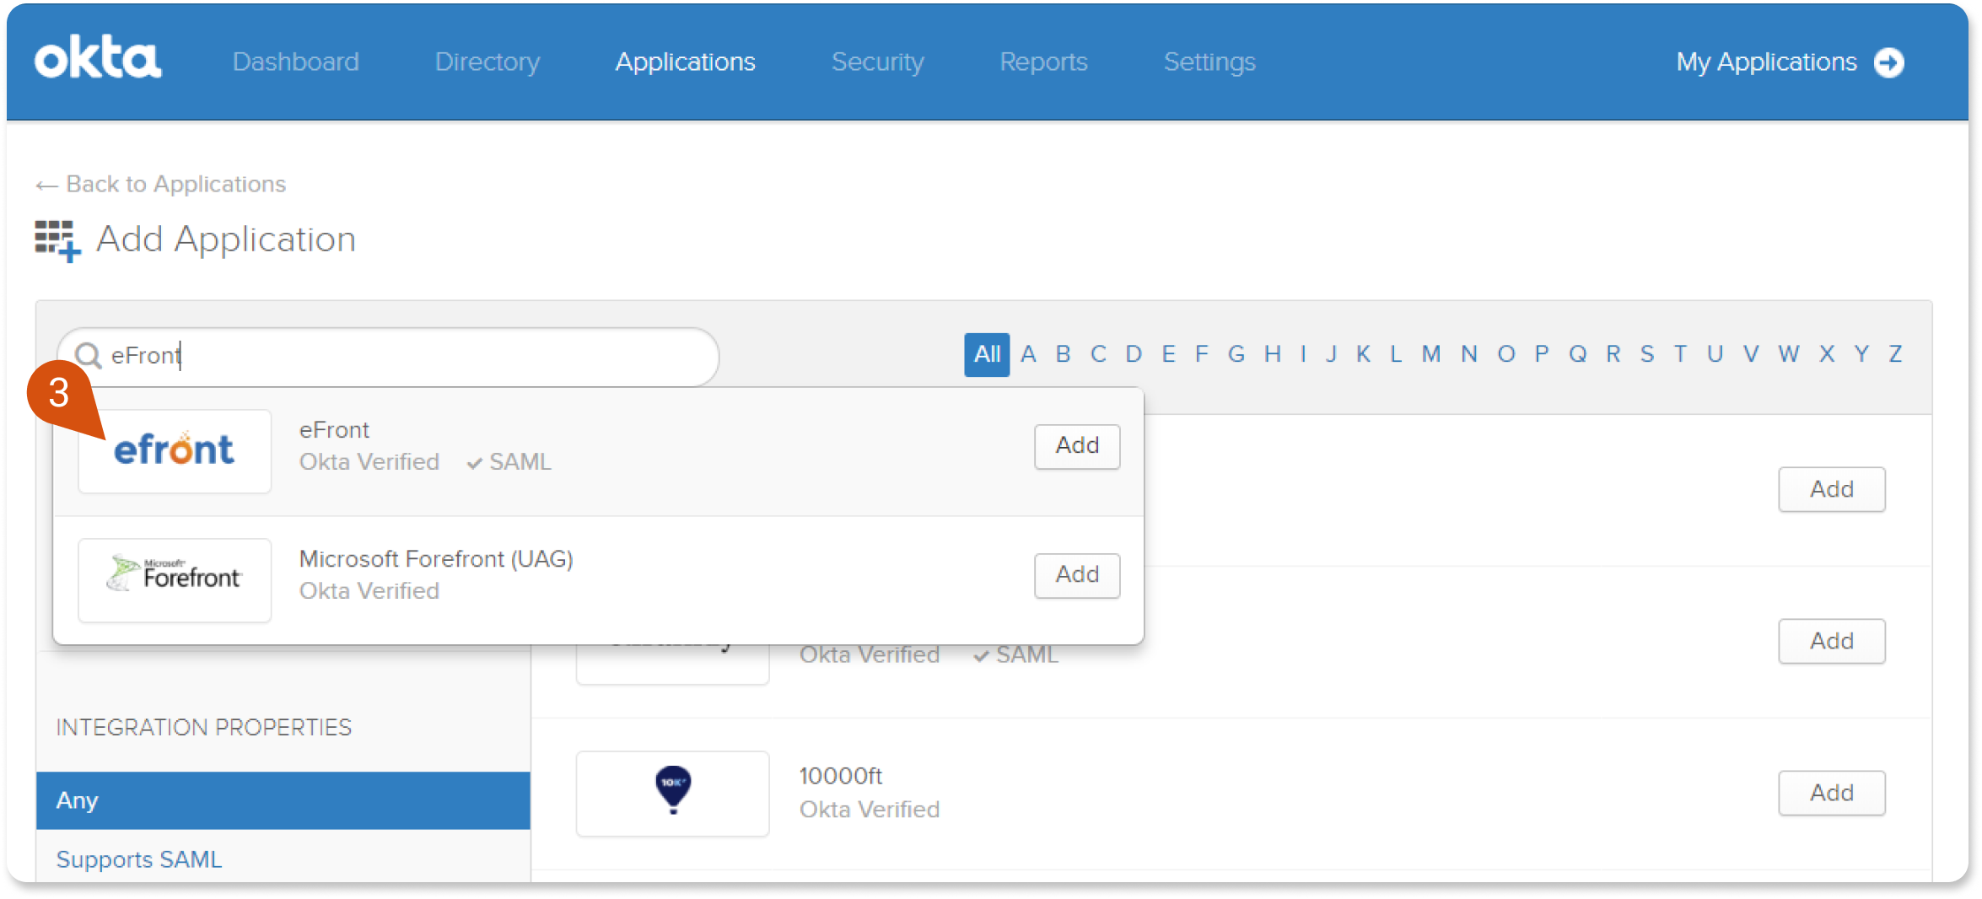Filter applications by letter L
1982x899 pixels.
(1396, 354)
